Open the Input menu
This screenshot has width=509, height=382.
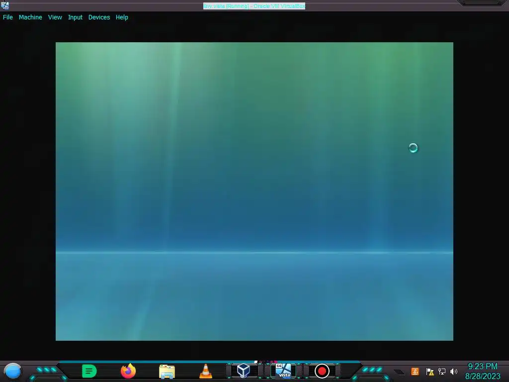[75, 17]
